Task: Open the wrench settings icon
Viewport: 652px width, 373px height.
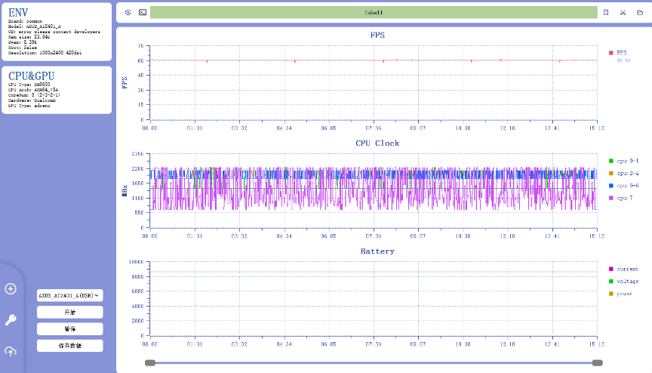Action: tap(11, 320)
